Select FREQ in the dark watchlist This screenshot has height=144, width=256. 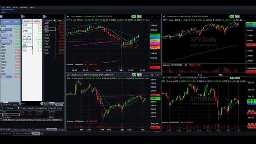(x=54, y=35)
